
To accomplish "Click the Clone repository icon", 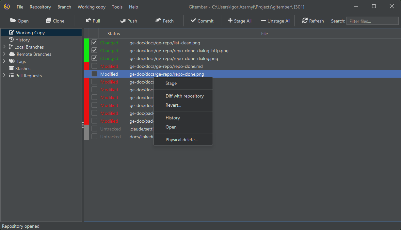I will [x=49, y=21].
